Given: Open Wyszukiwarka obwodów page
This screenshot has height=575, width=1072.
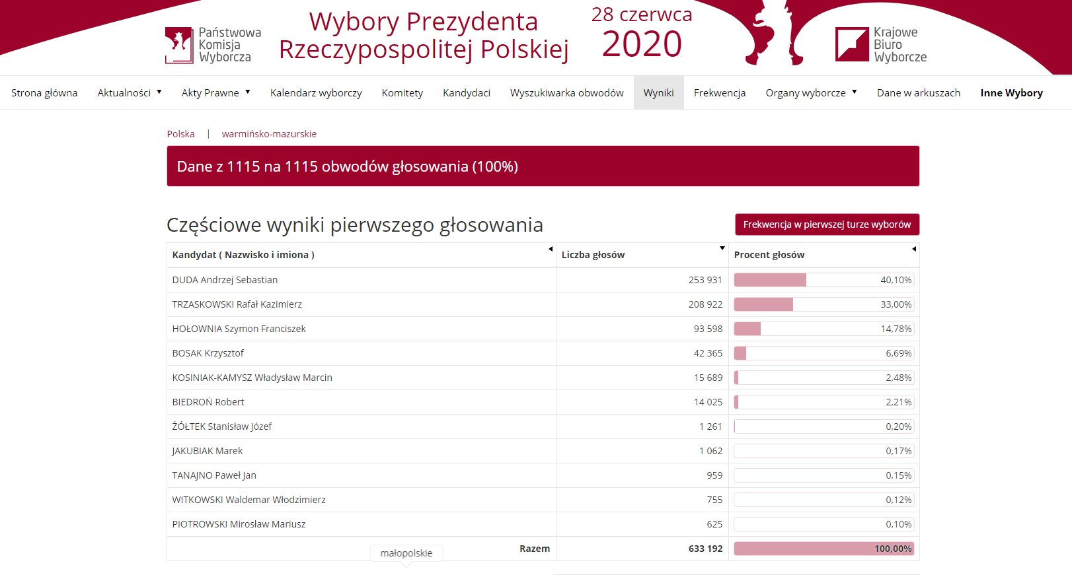Looking at the screenshot, I should click(x=566, y=92).
